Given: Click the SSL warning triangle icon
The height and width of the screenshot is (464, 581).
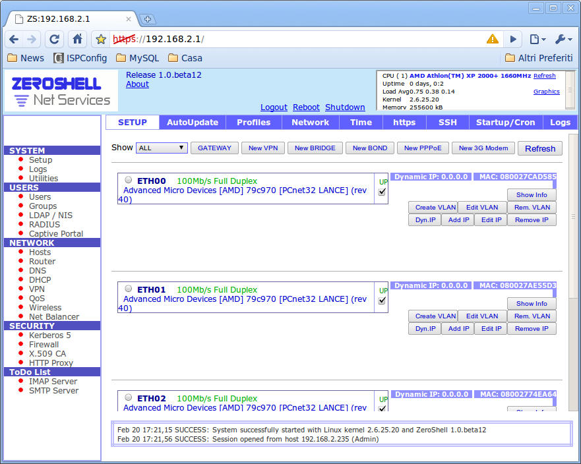Looking at the screenshot, I should tap(493, 39).
